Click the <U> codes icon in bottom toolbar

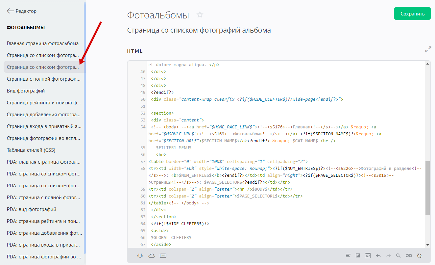click(x=140, y=256)
